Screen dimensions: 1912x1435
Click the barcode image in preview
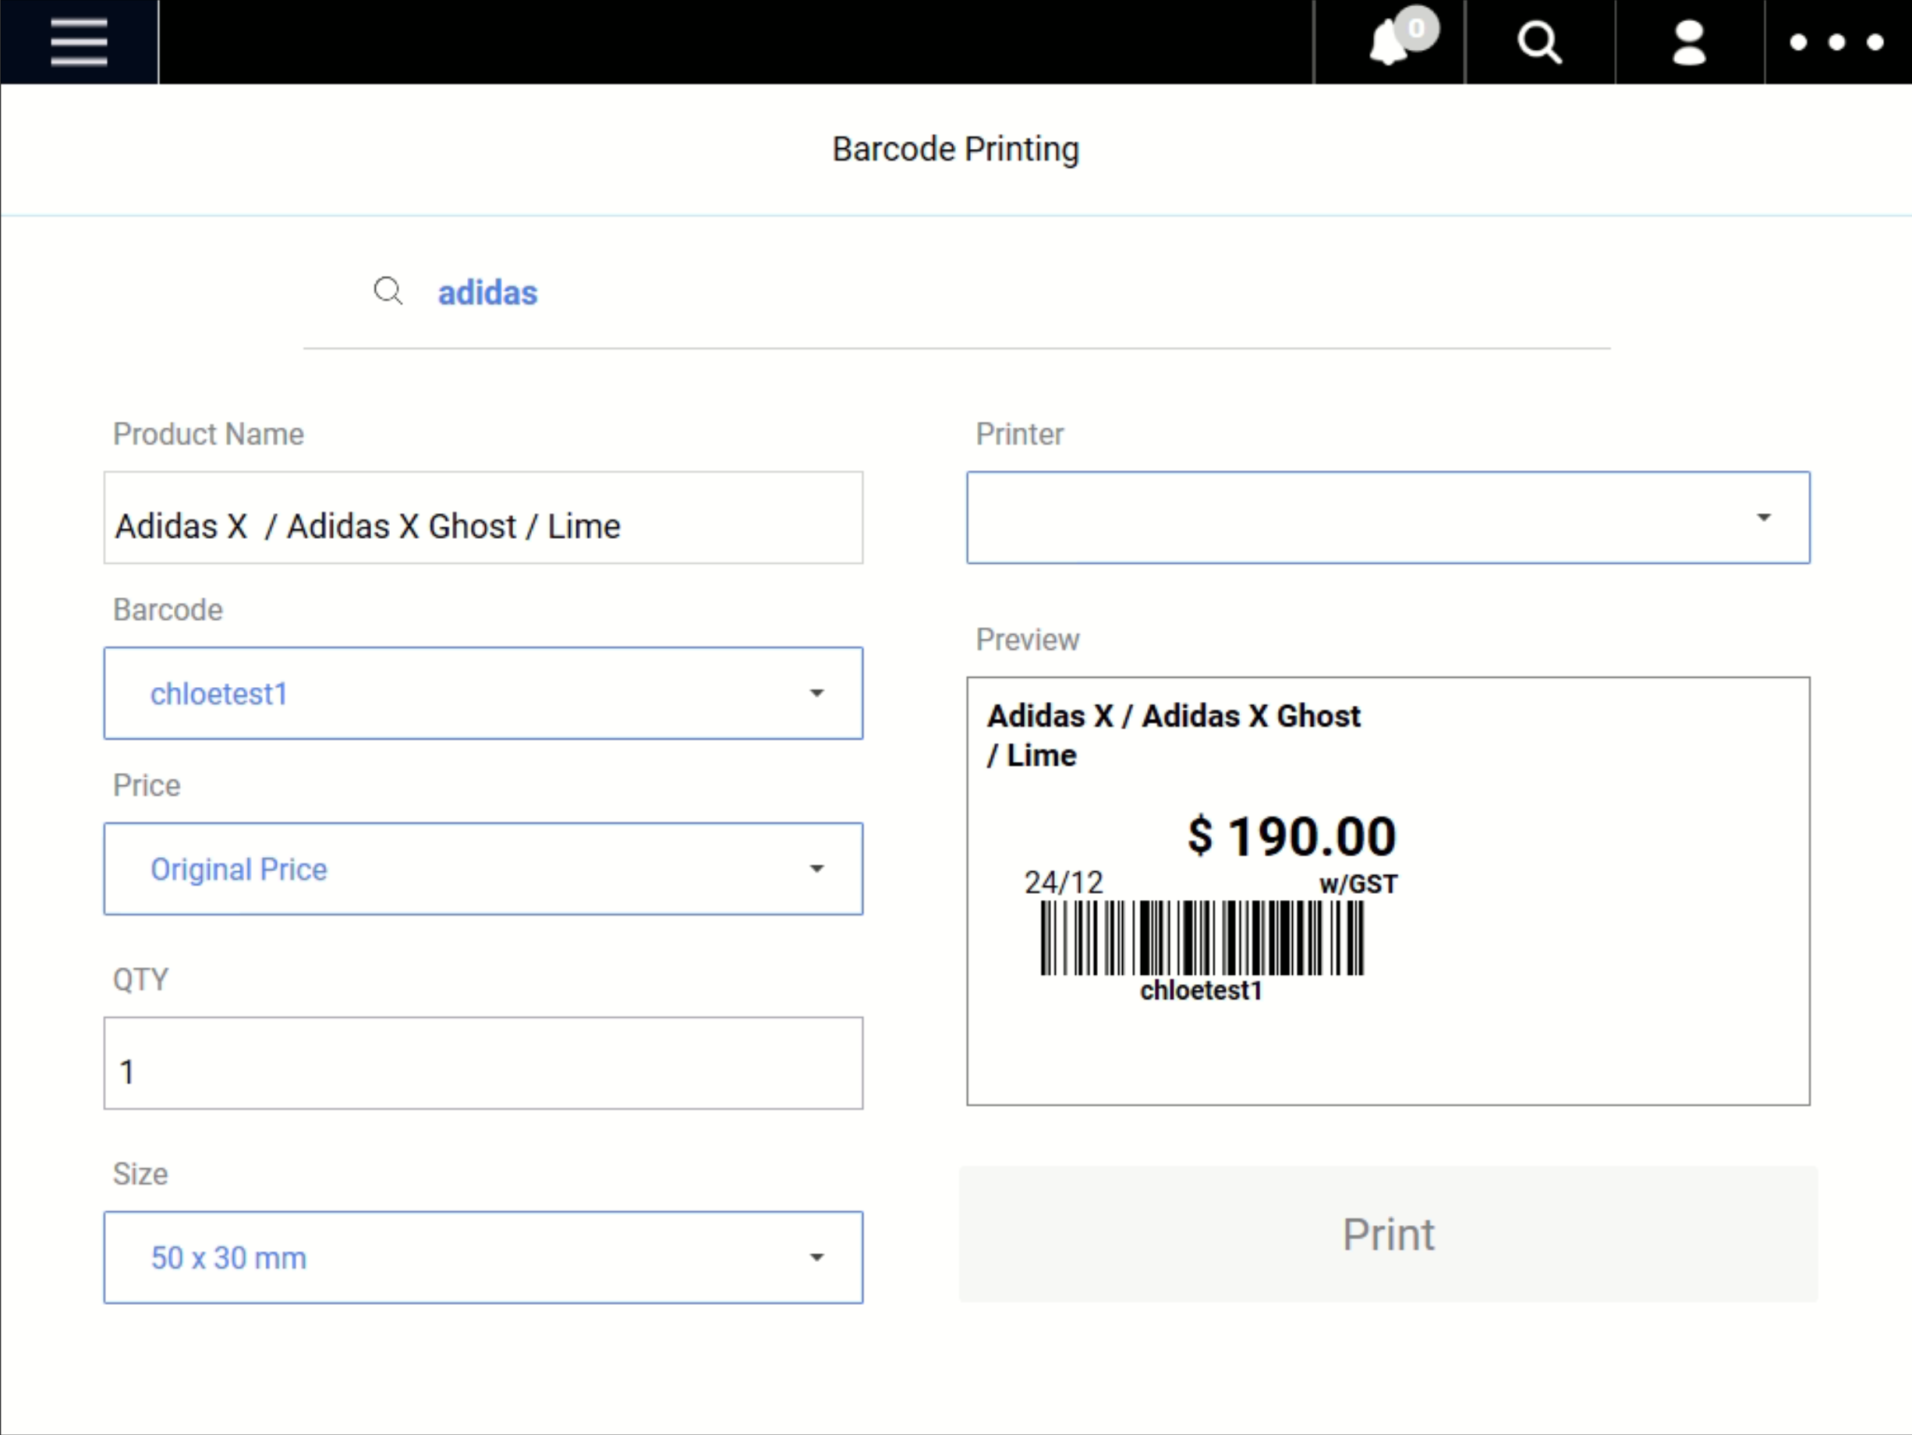[x=1202, y=938]
